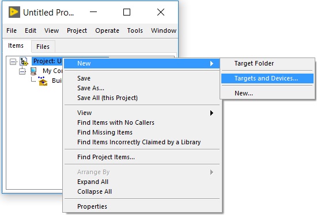Choose Targets and Devices... from the submenu

tap(267, 78)
